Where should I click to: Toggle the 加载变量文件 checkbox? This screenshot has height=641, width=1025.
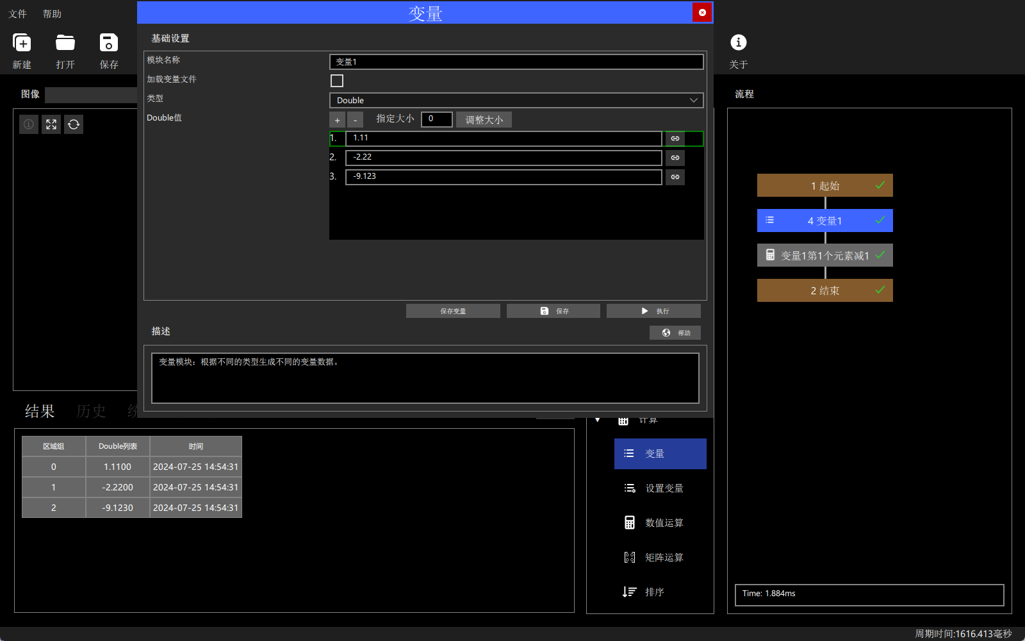[337, 81]
